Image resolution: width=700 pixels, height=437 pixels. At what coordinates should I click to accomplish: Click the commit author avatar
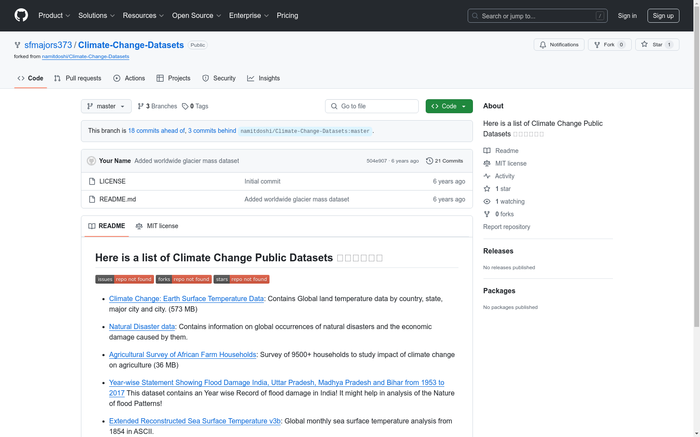tap(91, 161)
